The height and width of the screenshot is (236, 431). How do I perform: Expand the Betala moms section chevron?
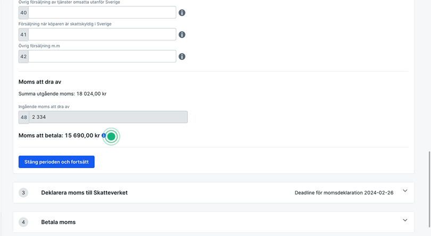pos(405,221)
